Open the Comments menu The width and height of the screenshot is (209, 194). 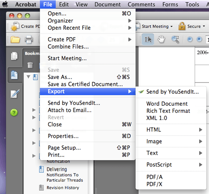pos(141,4)
